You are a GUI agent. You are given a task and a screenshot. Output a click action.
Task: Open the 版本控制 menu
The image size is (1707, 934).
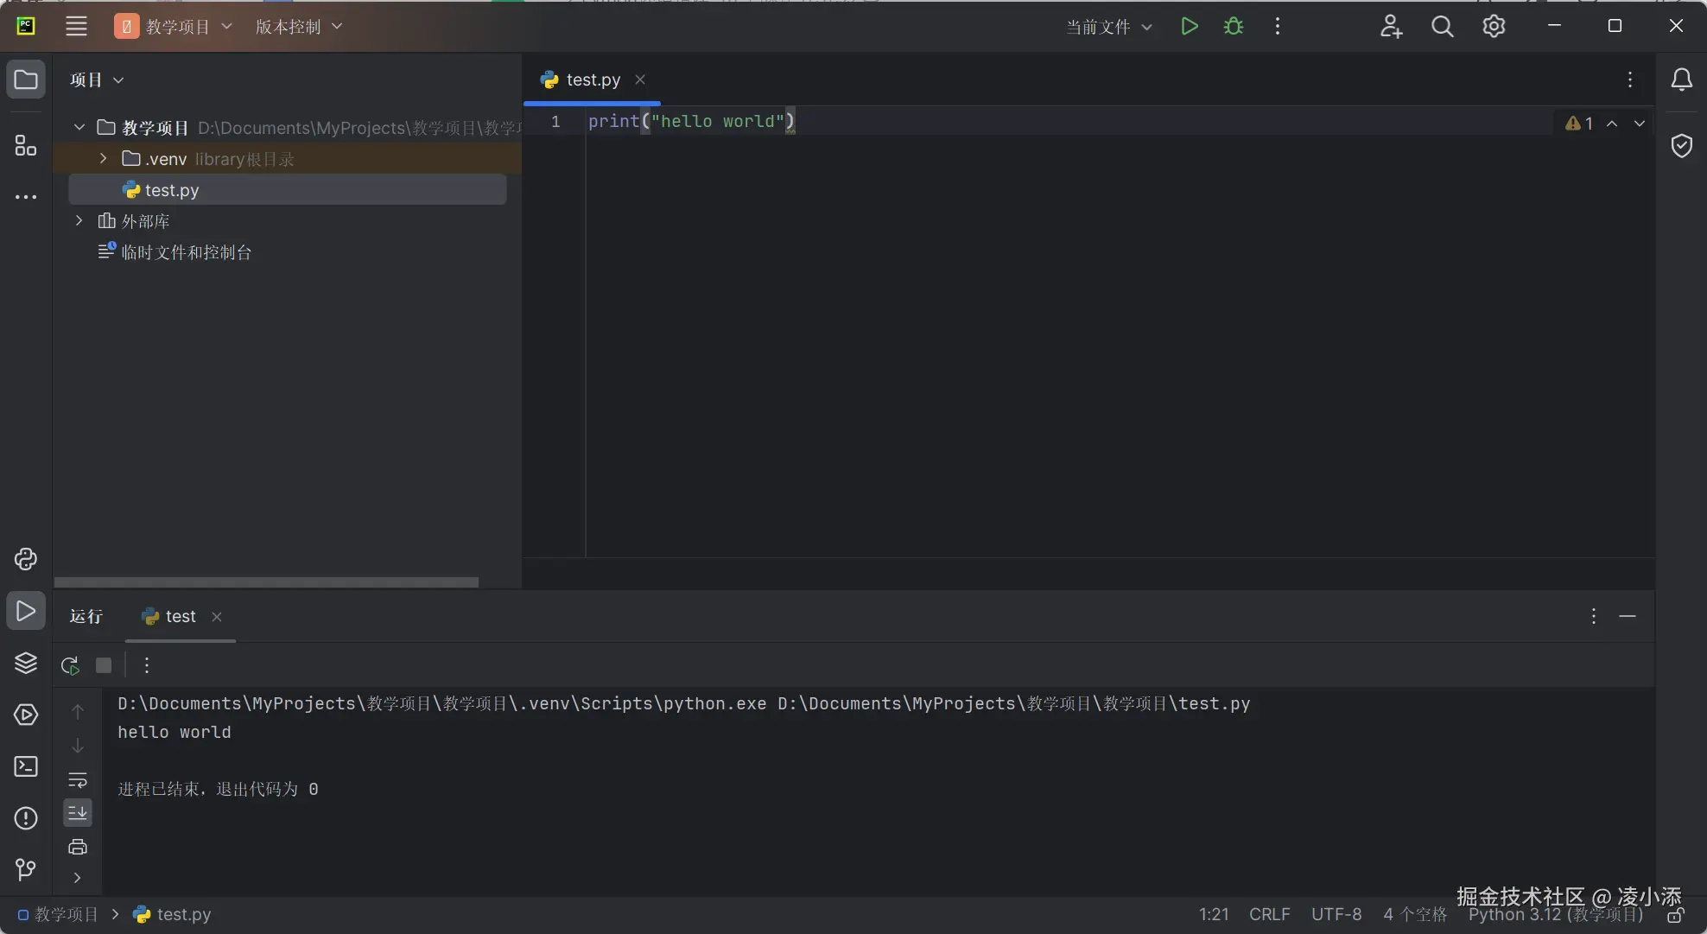(298, 27)
